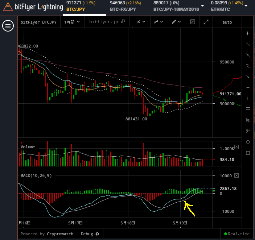Expand the pencil drawing options dropdown
The width and height of the screenshot is (255, 240).
176,22
